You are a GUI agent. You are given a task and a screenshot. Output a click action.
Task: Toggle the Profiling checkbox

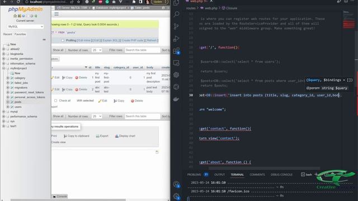point(63,40)
